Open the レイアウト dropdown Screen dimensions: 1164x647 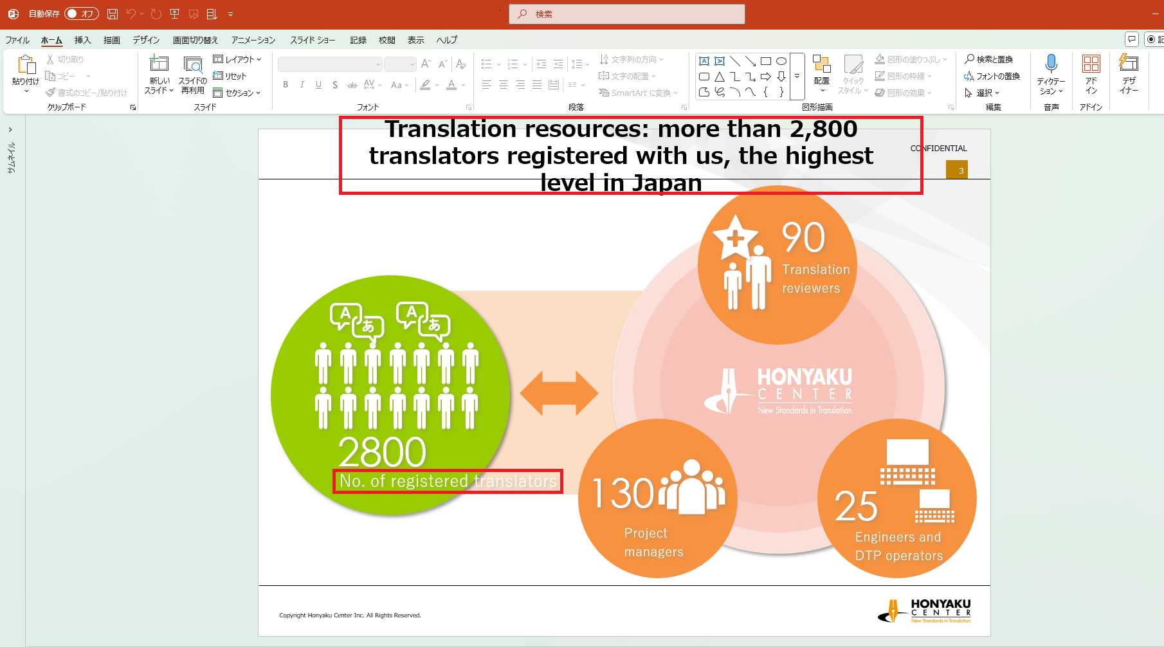pos(237,59)
